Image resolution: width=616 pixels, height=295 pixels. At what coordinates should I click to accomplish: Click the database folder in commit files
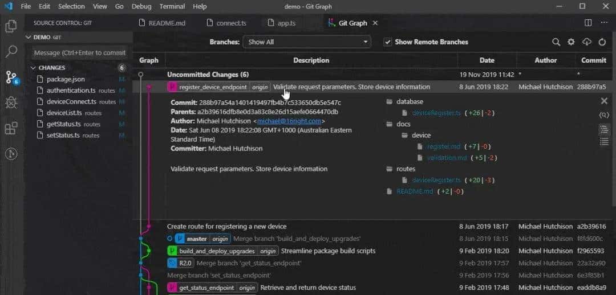pos(404,101)
